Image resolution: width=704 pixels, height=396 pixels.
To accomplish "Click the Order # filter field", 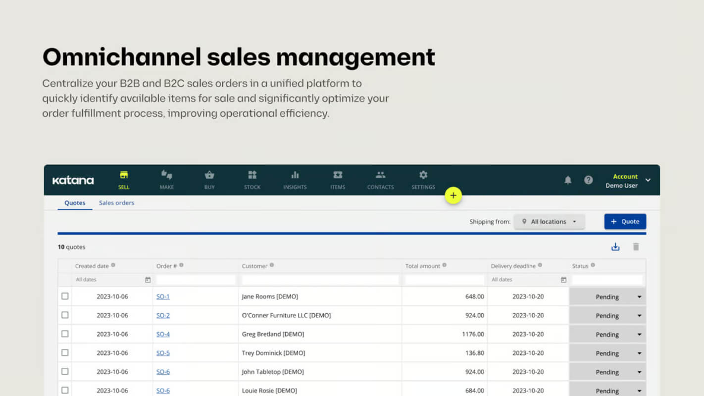I will (x=196, y=280).
